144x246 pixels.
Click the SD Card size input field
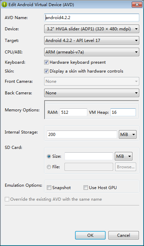tap(89, 156)
